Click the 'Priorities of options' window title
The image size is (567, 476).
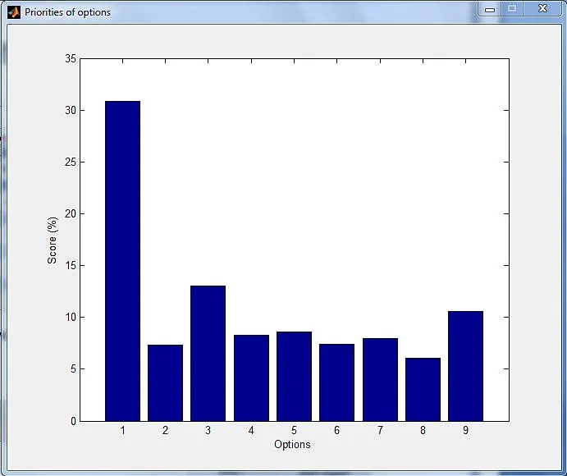(67, 12)
